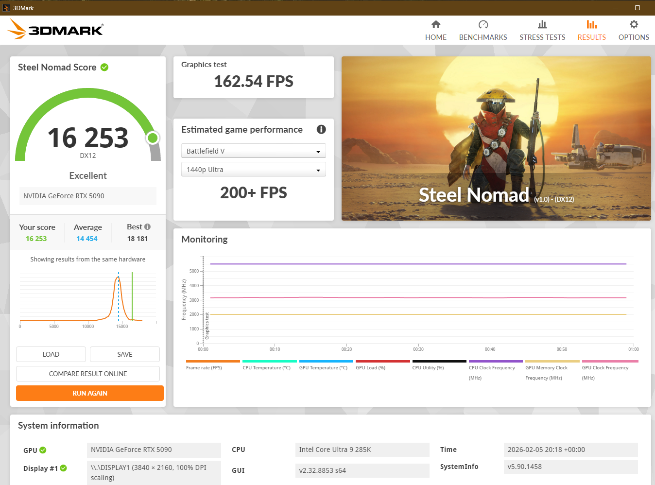Click green validation checkmark beside Steel Nomad Score
655x485 pixels.
pyautogui.click(x=104, y=67)
